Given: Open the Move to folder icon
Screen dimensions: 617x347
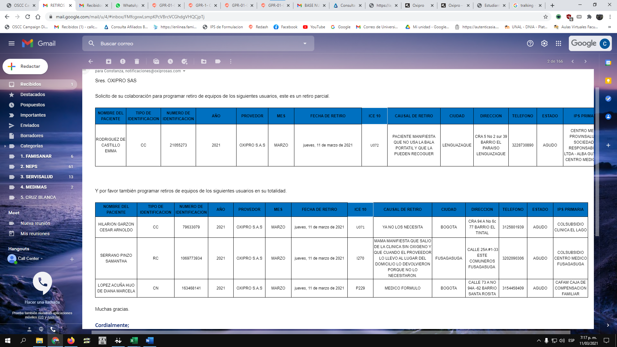Looking at the screenshot, I should (204, 61).
